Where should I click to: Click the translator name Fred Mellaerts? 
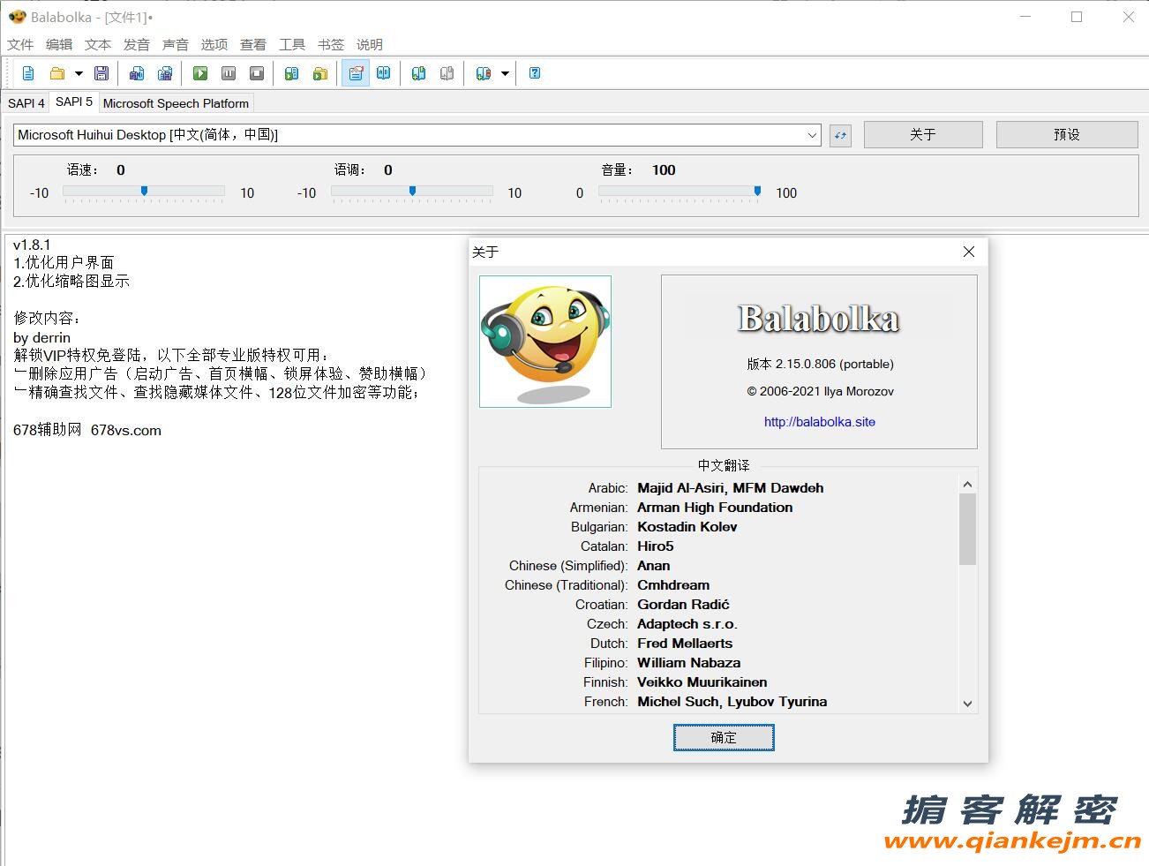point(685,644)
